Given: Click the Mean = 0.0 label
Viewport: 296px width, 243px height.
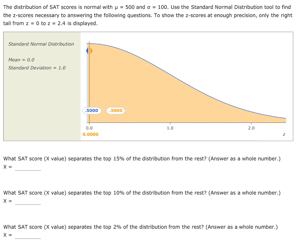Looking at the screenshot, I should click(21, 60).
